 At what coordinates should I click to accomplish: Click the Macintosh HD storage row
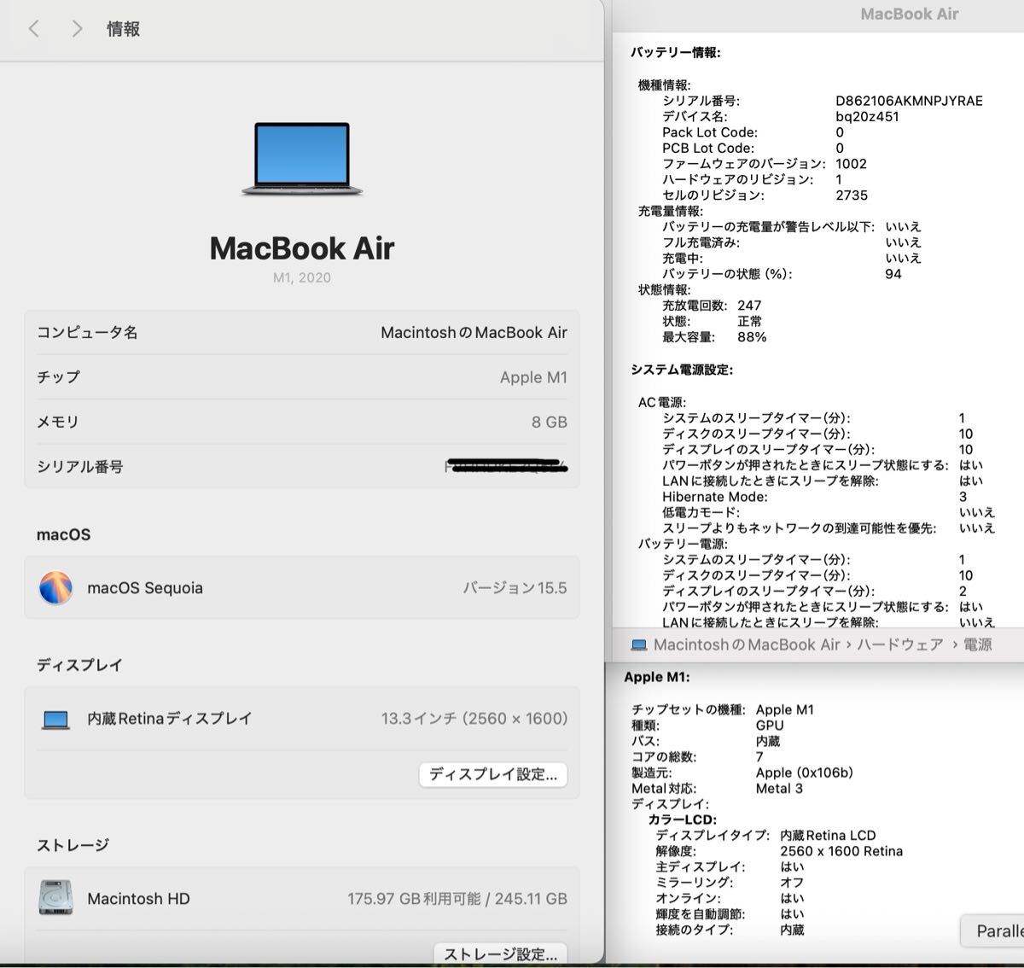tap(302, 899)
